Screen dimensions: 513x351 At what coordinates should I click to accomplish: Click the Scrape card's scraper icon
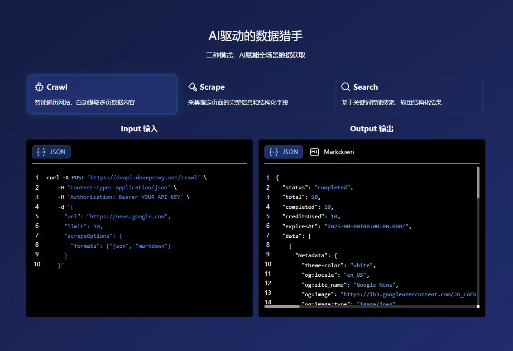click(192, 87)
